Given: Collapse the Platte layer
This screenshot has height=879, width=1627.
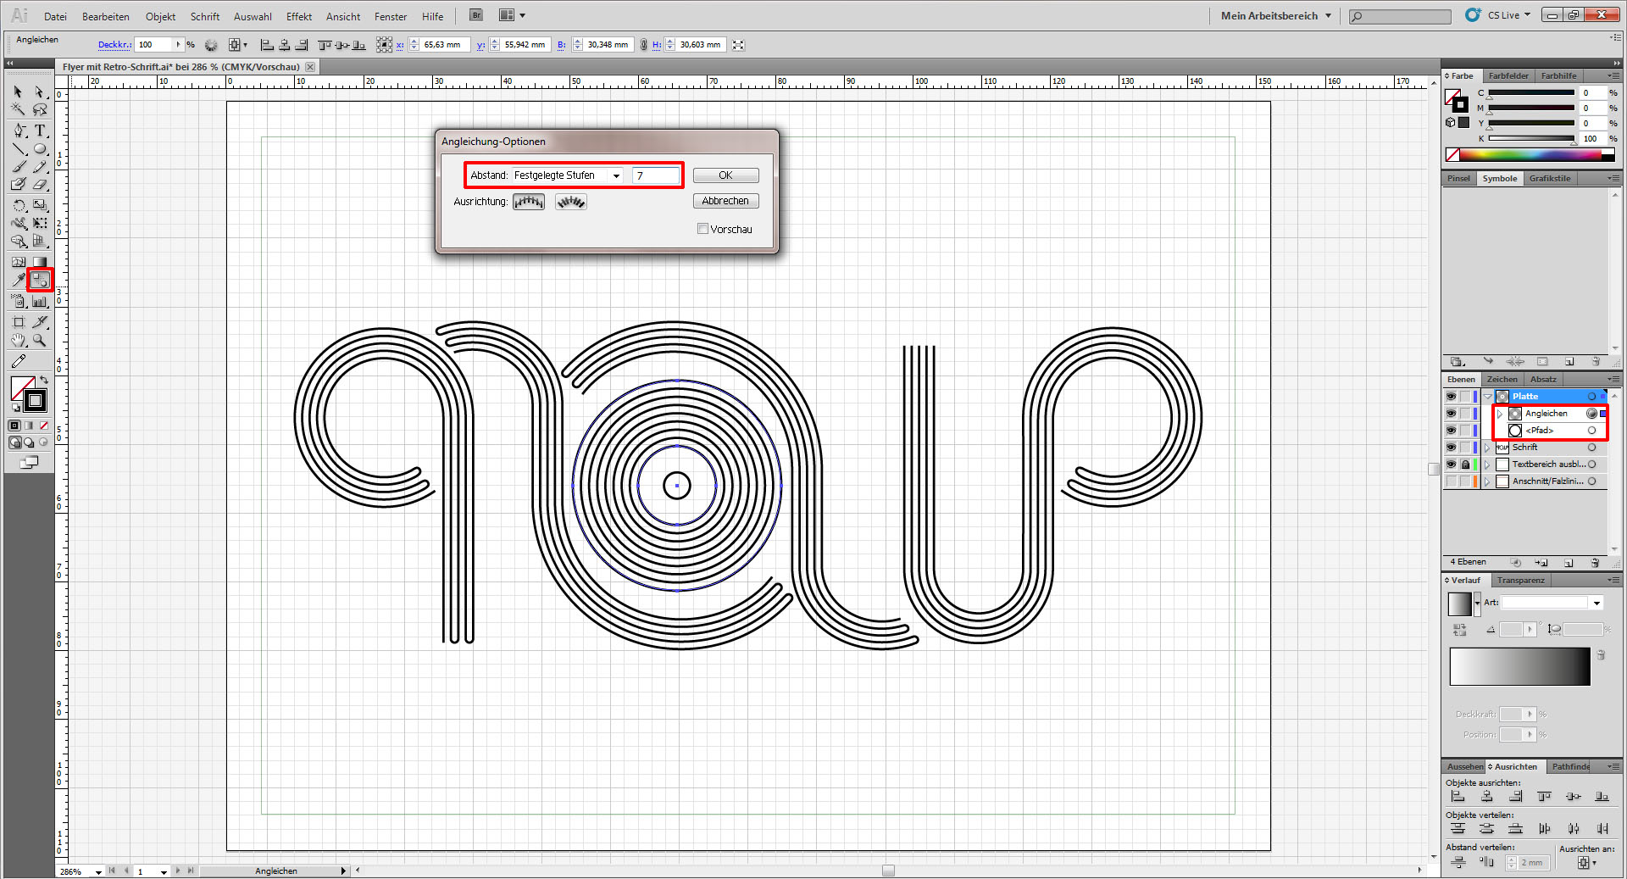Looking at the screenshot, I should [x=1488, y=397].
